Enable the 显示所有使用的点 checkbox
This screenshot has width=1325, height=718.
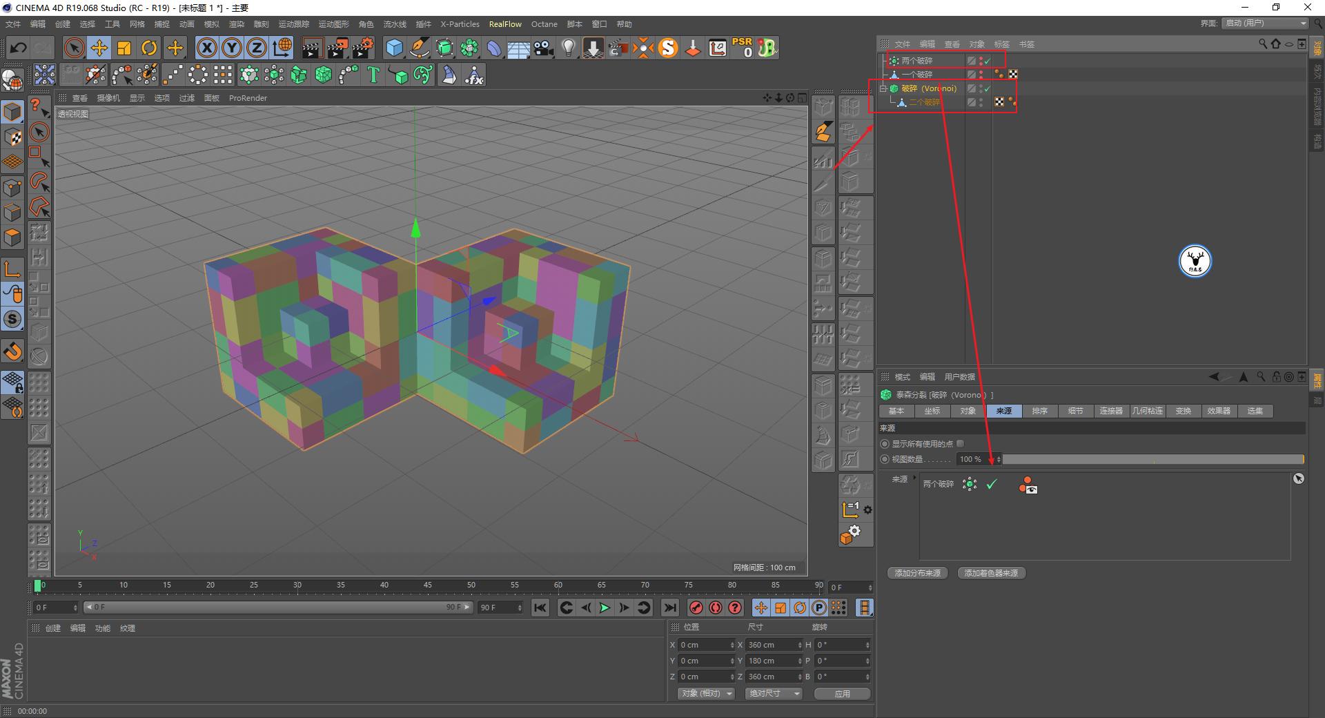[959, 443]
